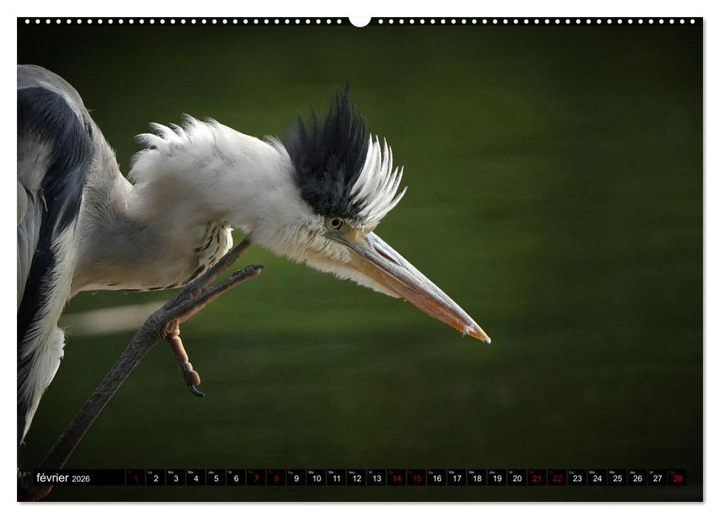This screenshot has width=720, height=519.
Task: Click the red date 7
Action: click(x=256, y=478)
